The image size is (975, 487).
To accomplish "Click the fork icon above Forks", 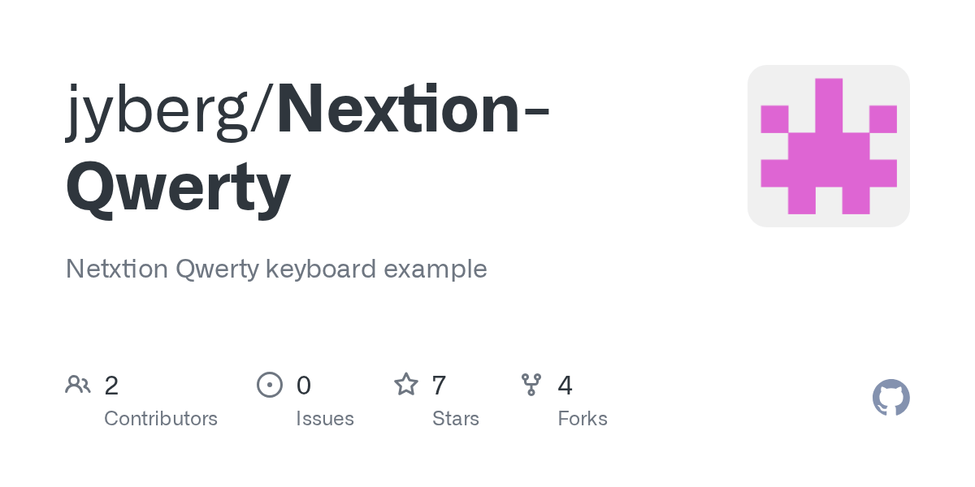I will pyautogui.click(x=531, y=384).
